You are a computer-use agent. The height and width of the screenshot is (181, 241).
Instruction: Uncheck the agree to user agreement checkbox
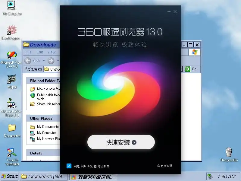tap(69, 166)
